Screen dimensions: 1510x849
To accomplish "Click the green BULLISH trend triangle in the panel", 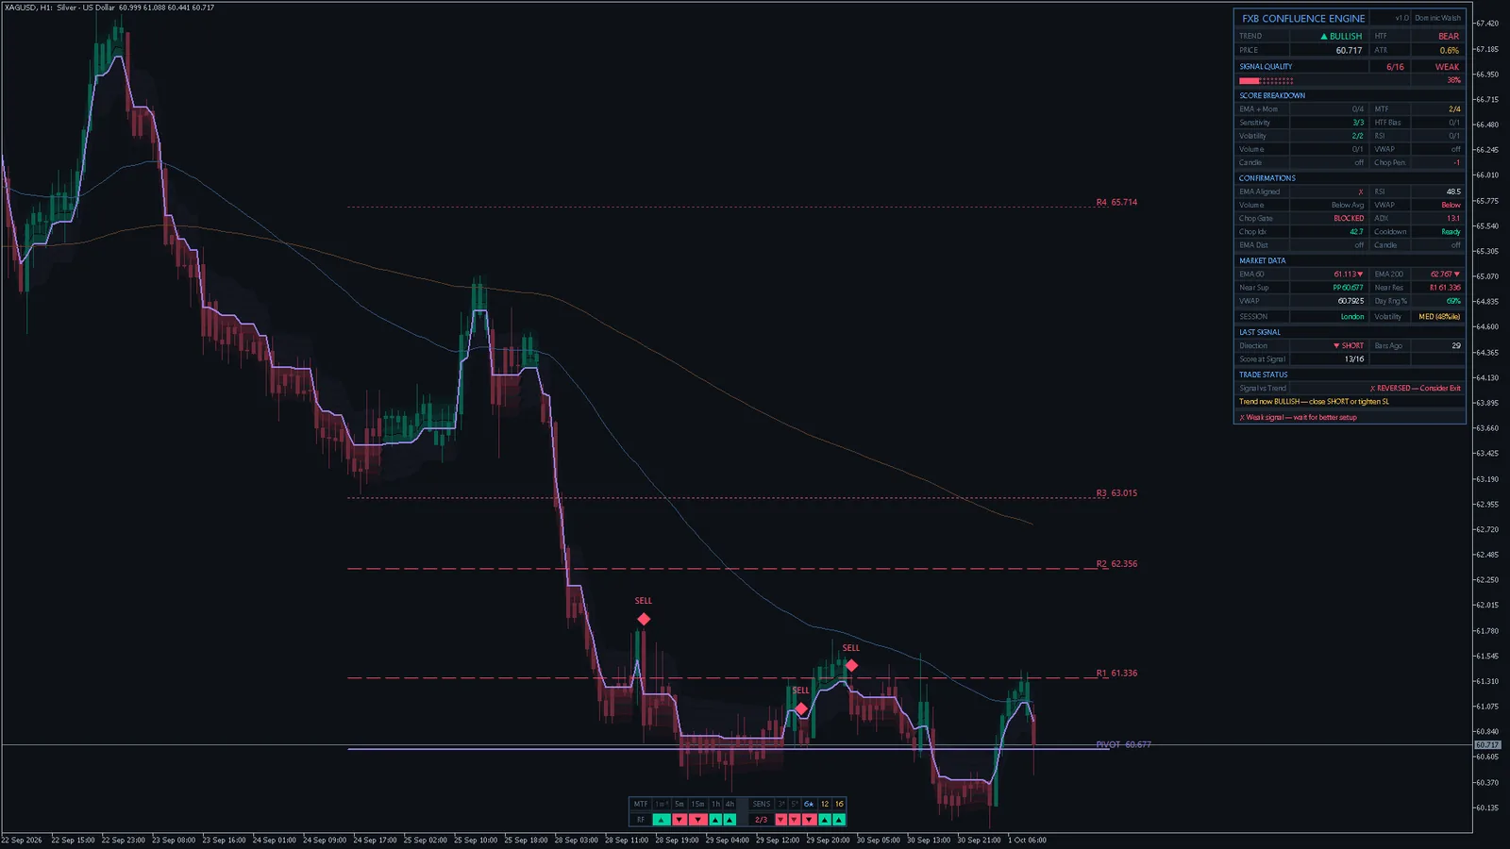I will (x=1324, y=37).
